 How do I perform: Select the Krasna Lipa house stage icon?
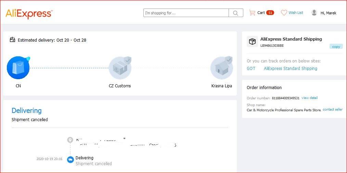point(221,68)
